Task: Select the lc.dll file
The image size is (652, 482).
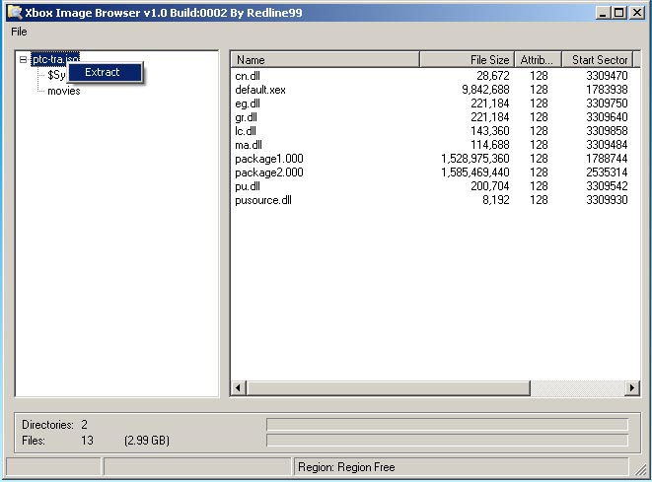Action: (246, 131)
